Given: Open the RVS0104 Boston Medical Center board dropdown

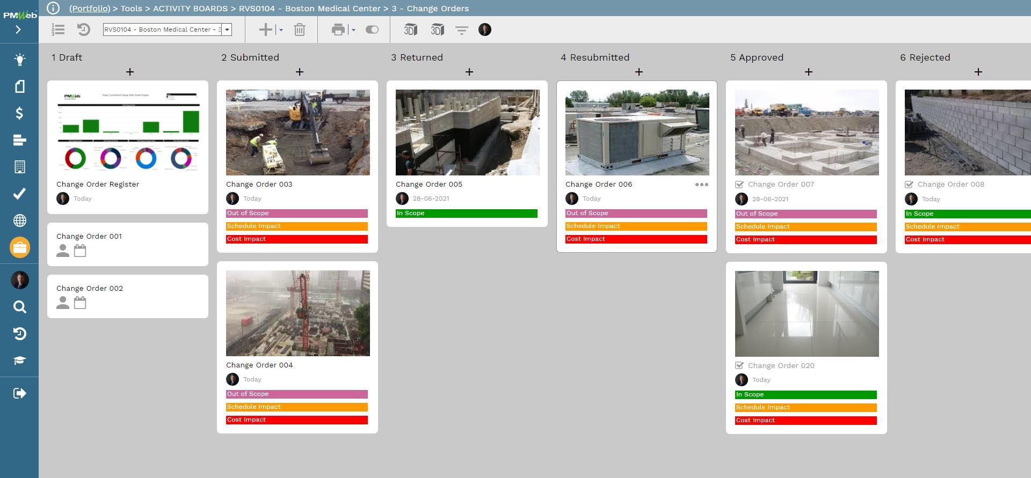Looking at the screenshot, I should (227, 30).
